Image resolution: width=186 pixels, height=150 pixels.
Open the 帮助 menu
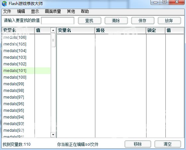[85, 12]
